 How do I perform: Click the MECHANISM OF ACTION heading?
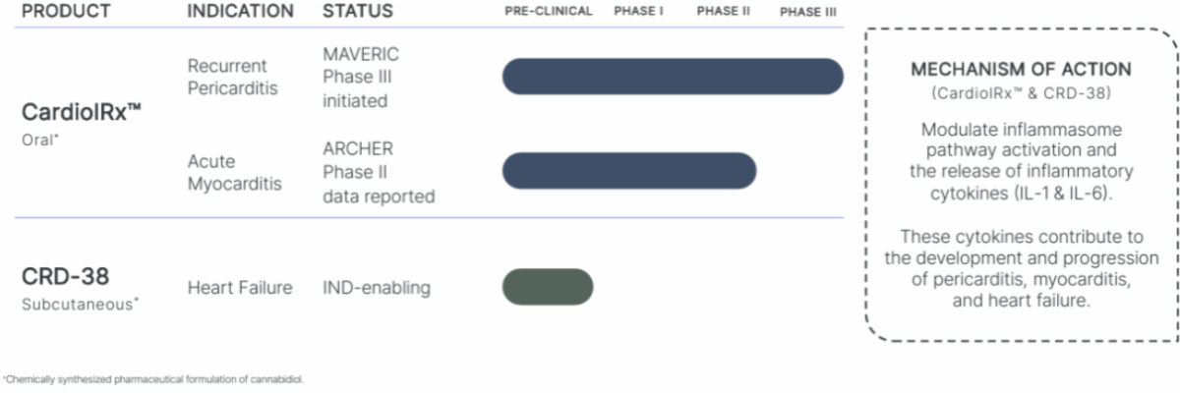(1021, 71)
